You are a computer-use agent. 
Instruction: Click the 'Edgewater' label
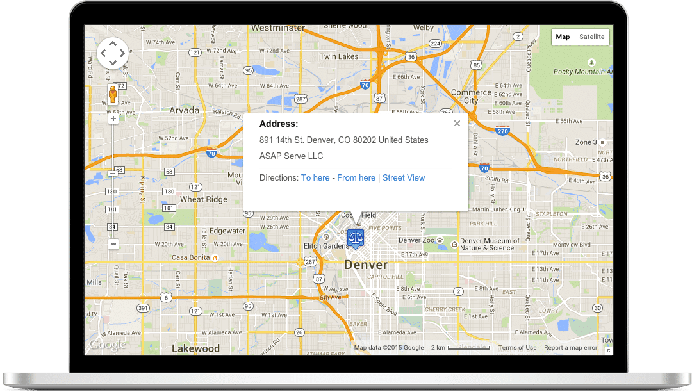click(x=227, y=231)
